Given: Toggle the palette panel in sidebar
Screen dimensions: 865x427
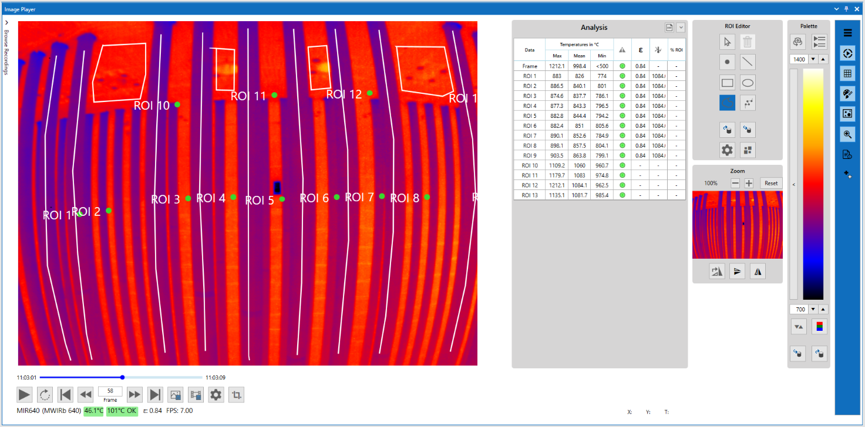Looking at the screenshot, I should point(847,94).
